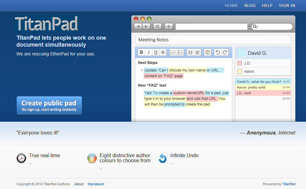Decrease indent of the text
Image resolution: width=306 pixels, height=189 pixels.
tap(197, 53)
